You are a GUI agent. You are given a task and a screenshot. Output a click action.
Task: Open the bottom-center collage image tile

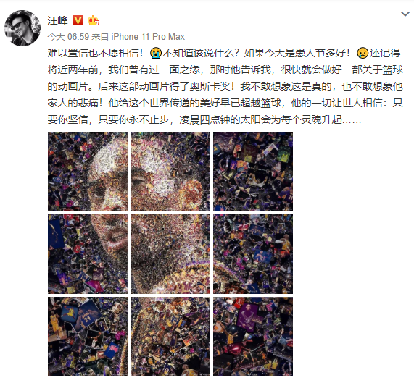[x=170, y=337]
